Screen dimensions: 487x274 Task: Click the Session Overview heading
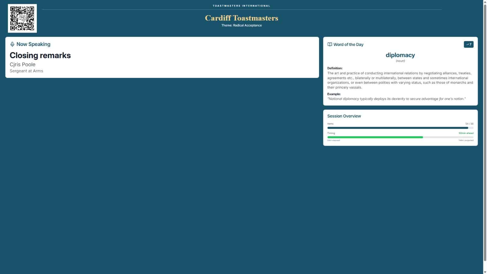[x=344, y=116]
